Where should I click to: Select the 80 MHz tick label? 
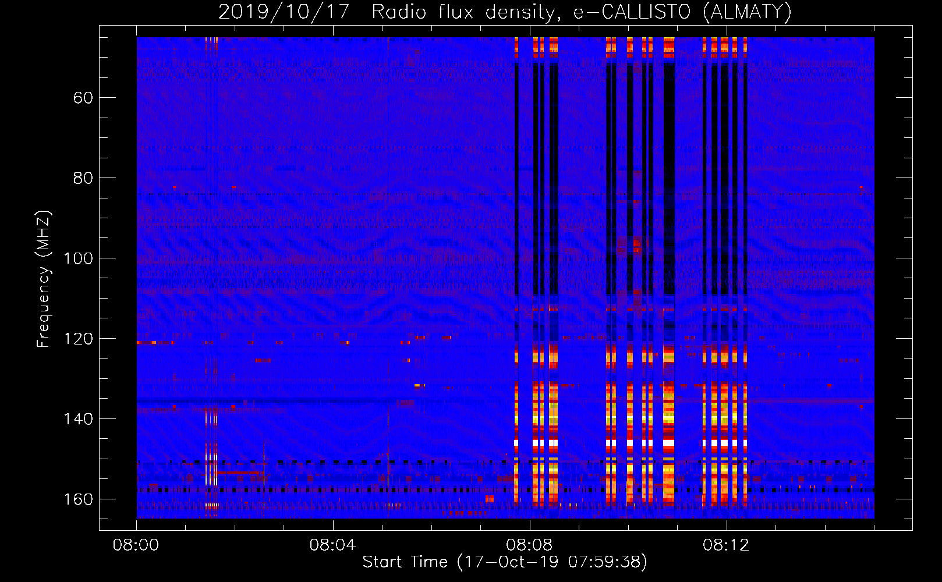click(x=83, y=178)
